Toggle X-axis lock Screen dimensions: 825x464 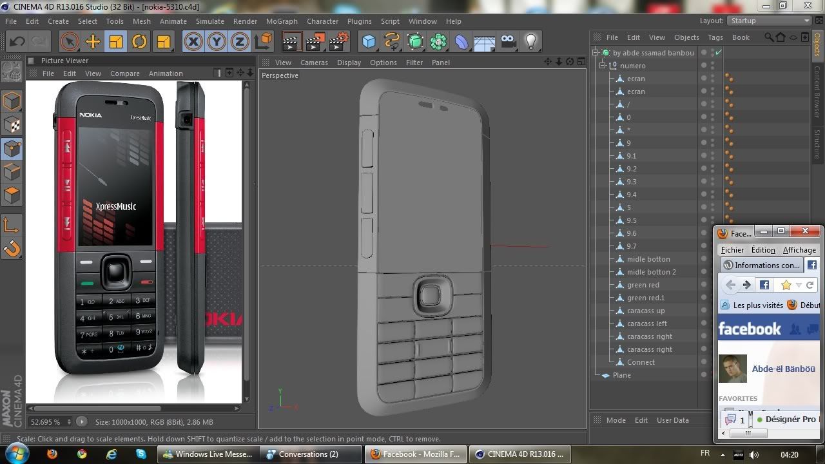[193, 42]
